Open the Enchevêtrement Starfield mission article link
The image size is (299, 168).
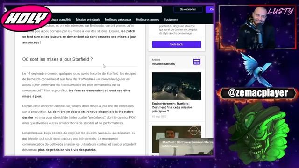tap(172, 107)
